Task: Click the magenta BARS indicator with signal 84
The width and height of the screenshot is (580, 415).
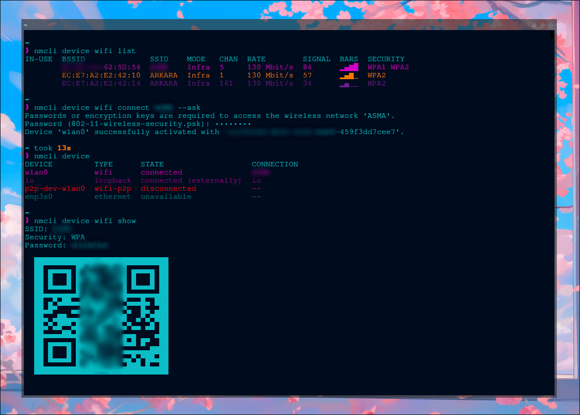Action: click(x=349, y=66)
